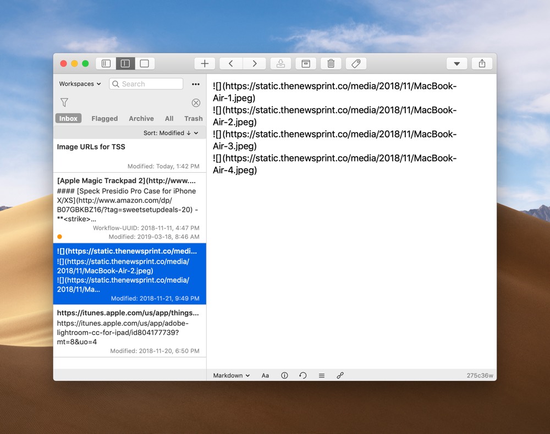Change the Sort: Modified order
Screen dimensions: 550x434
tap(171, 133)
